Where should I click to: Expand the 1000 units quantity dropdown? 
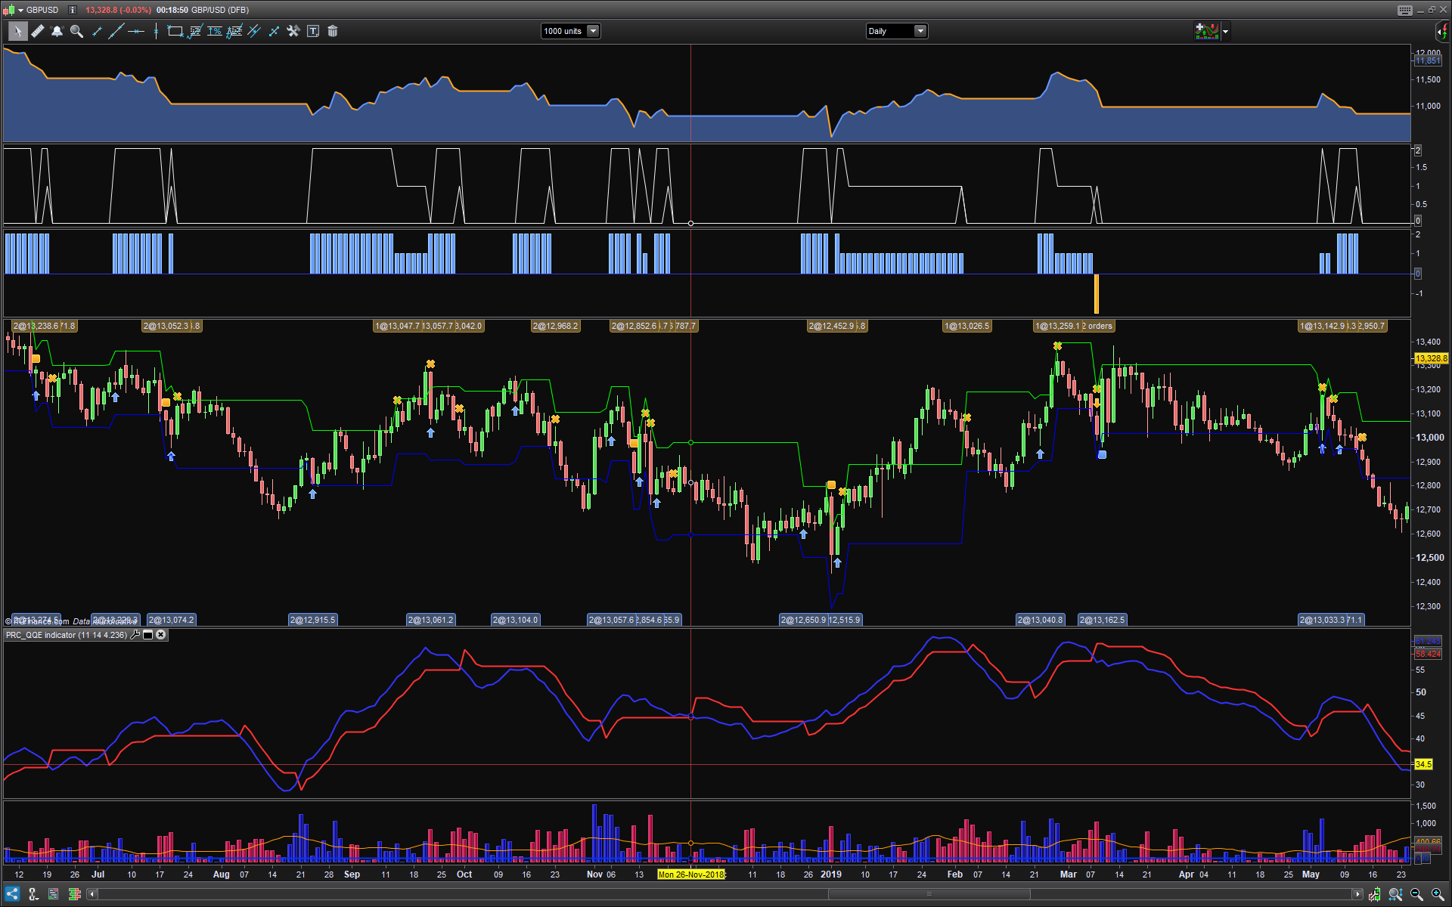[x=594, y=31]
